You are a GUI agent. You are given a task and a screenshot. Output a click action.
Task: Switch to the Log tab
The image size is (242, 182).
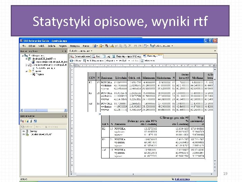point(107,56)
